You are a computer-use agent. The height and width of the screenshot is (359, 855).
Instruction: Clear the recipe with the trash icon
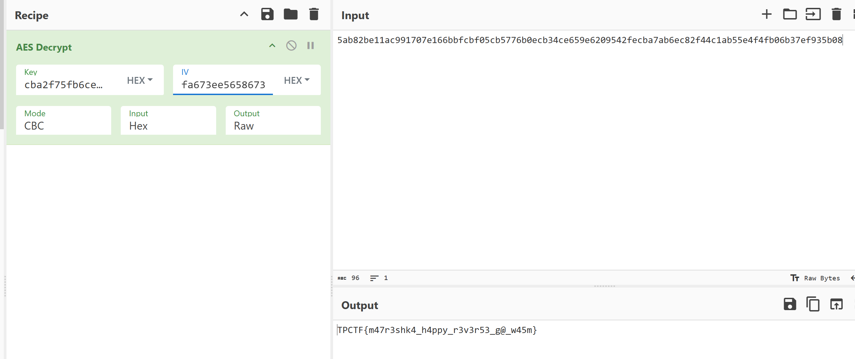click(314, 14)
